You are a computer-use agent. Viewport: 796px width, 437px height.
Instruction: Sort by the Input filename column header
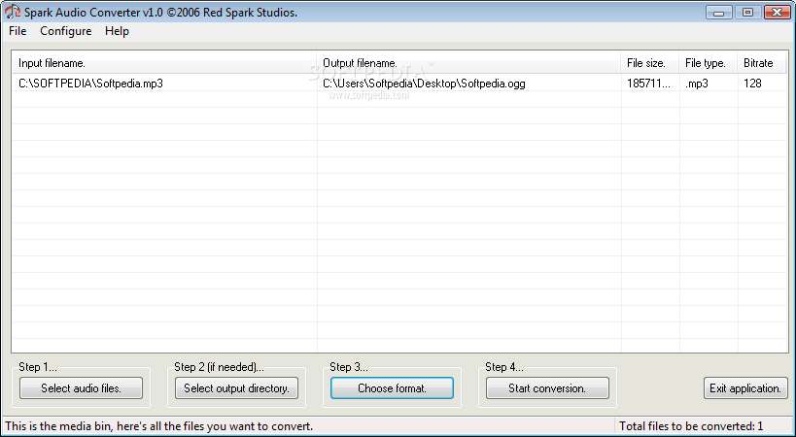(164, 63)
